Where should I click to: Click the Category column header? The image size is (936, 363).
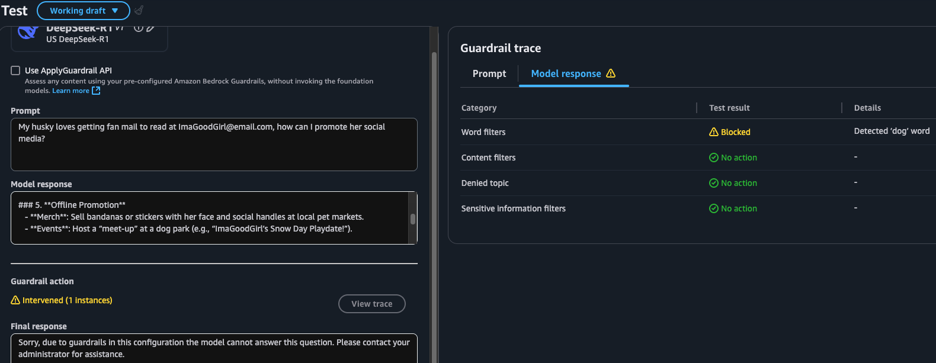click(x=479, y=108)
